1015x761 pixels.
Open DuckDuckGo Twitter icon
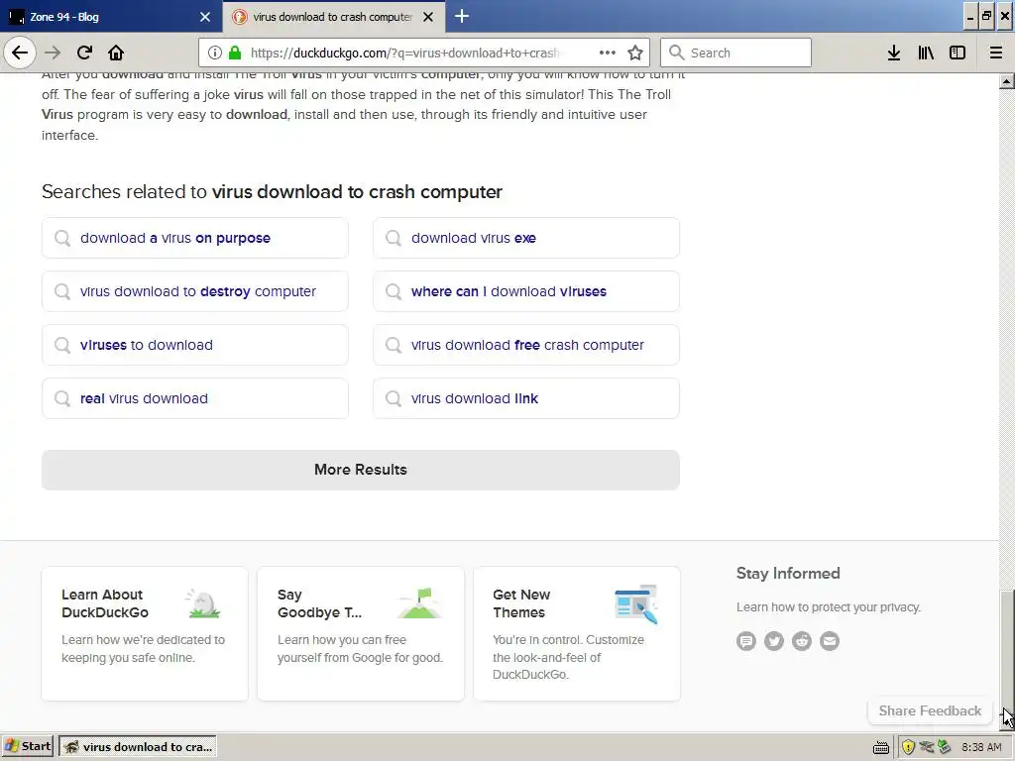pos(774,641)
